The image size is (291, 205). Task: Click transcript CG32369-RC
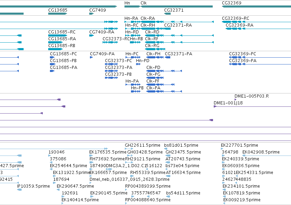[x=236, y=18]
